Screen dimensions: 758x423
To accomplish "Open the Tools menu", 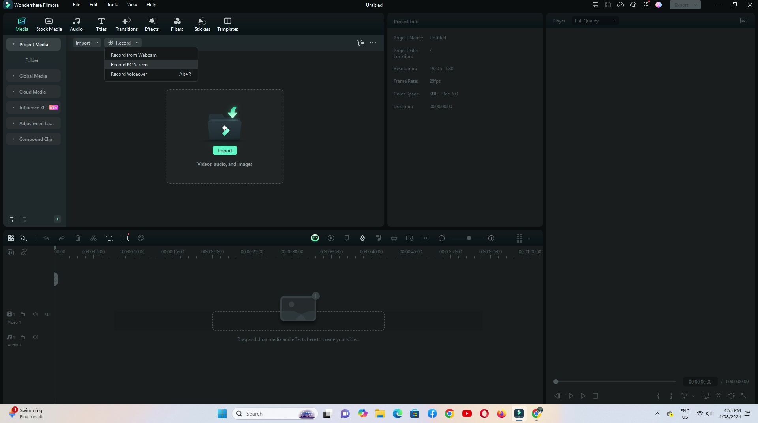I will [112, 5].
